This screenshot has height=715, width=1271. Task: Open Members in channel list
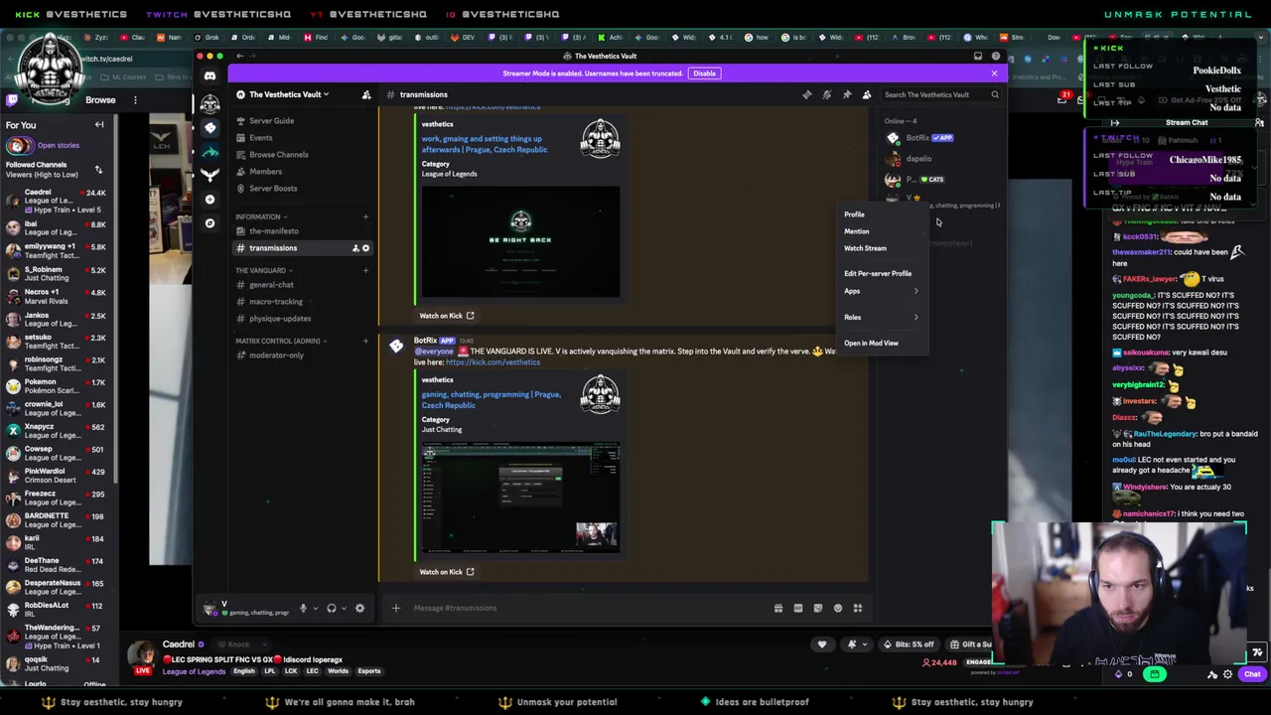click(x=265, y=172)
